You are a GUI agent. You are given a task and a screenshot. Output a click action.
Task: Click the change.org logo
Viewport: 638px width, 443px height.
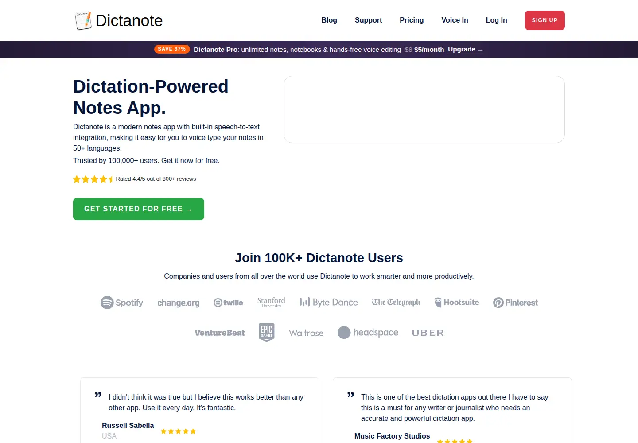pos(179,303)
